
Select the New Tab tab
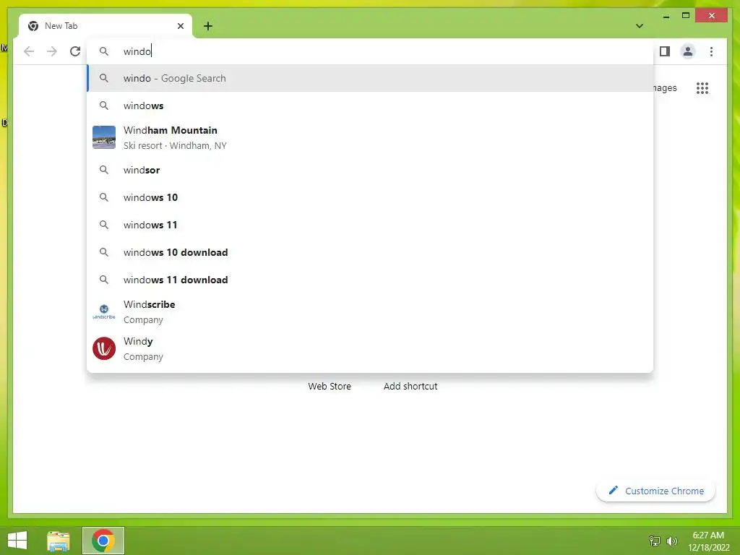click(106, 26)
